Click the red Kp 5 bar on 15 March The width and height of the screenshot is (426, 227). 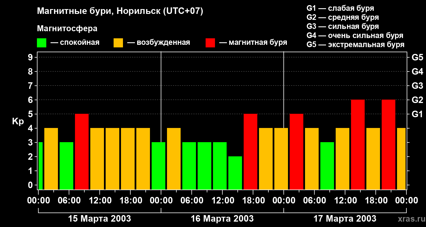pos(82,152)
